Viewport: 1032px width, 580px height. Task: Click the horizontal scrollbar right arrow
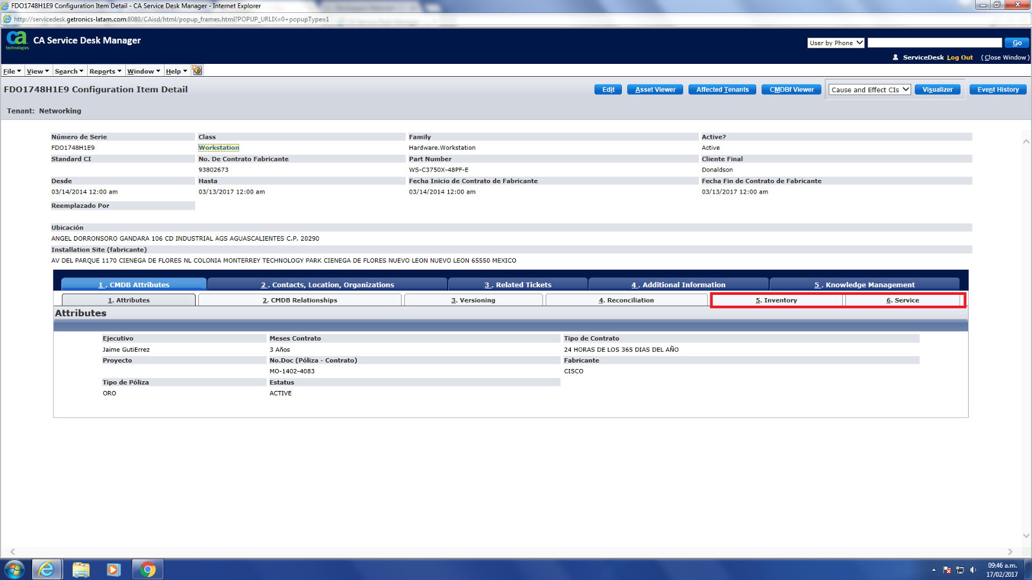tap(1010, 552)
